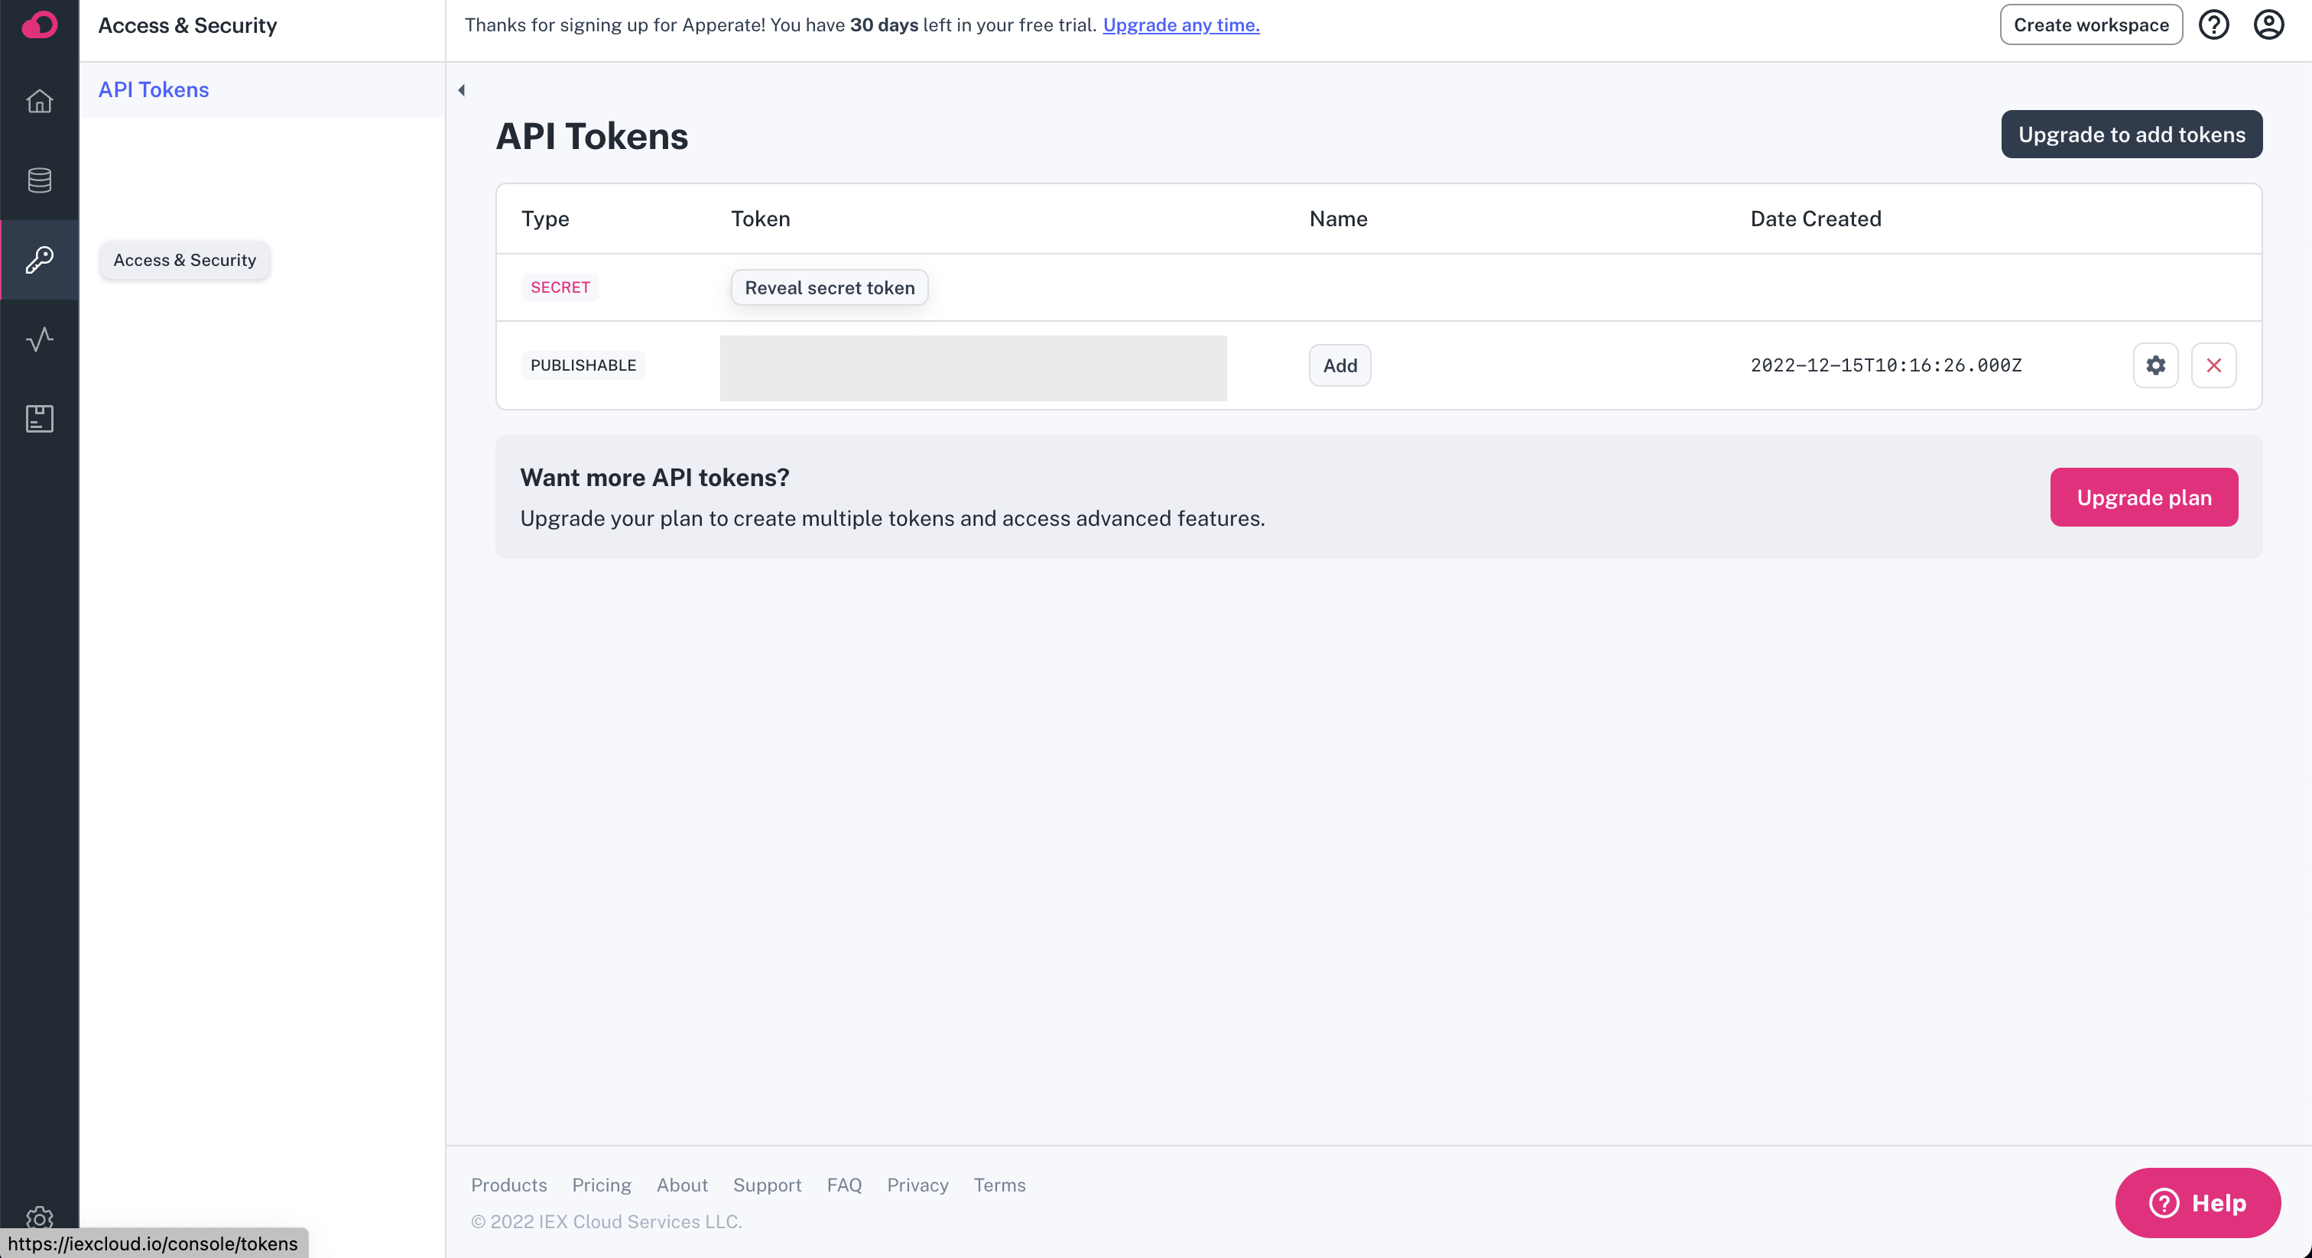Click the Type column header
Viewport: 2312px width, 1258px height.
tap(545, 219)
